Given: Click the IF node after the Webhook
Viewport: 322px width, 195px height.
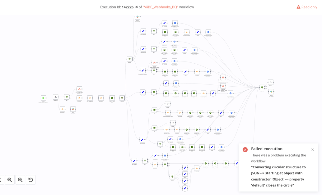Looking at the screenshot, I should pos(67,97).
